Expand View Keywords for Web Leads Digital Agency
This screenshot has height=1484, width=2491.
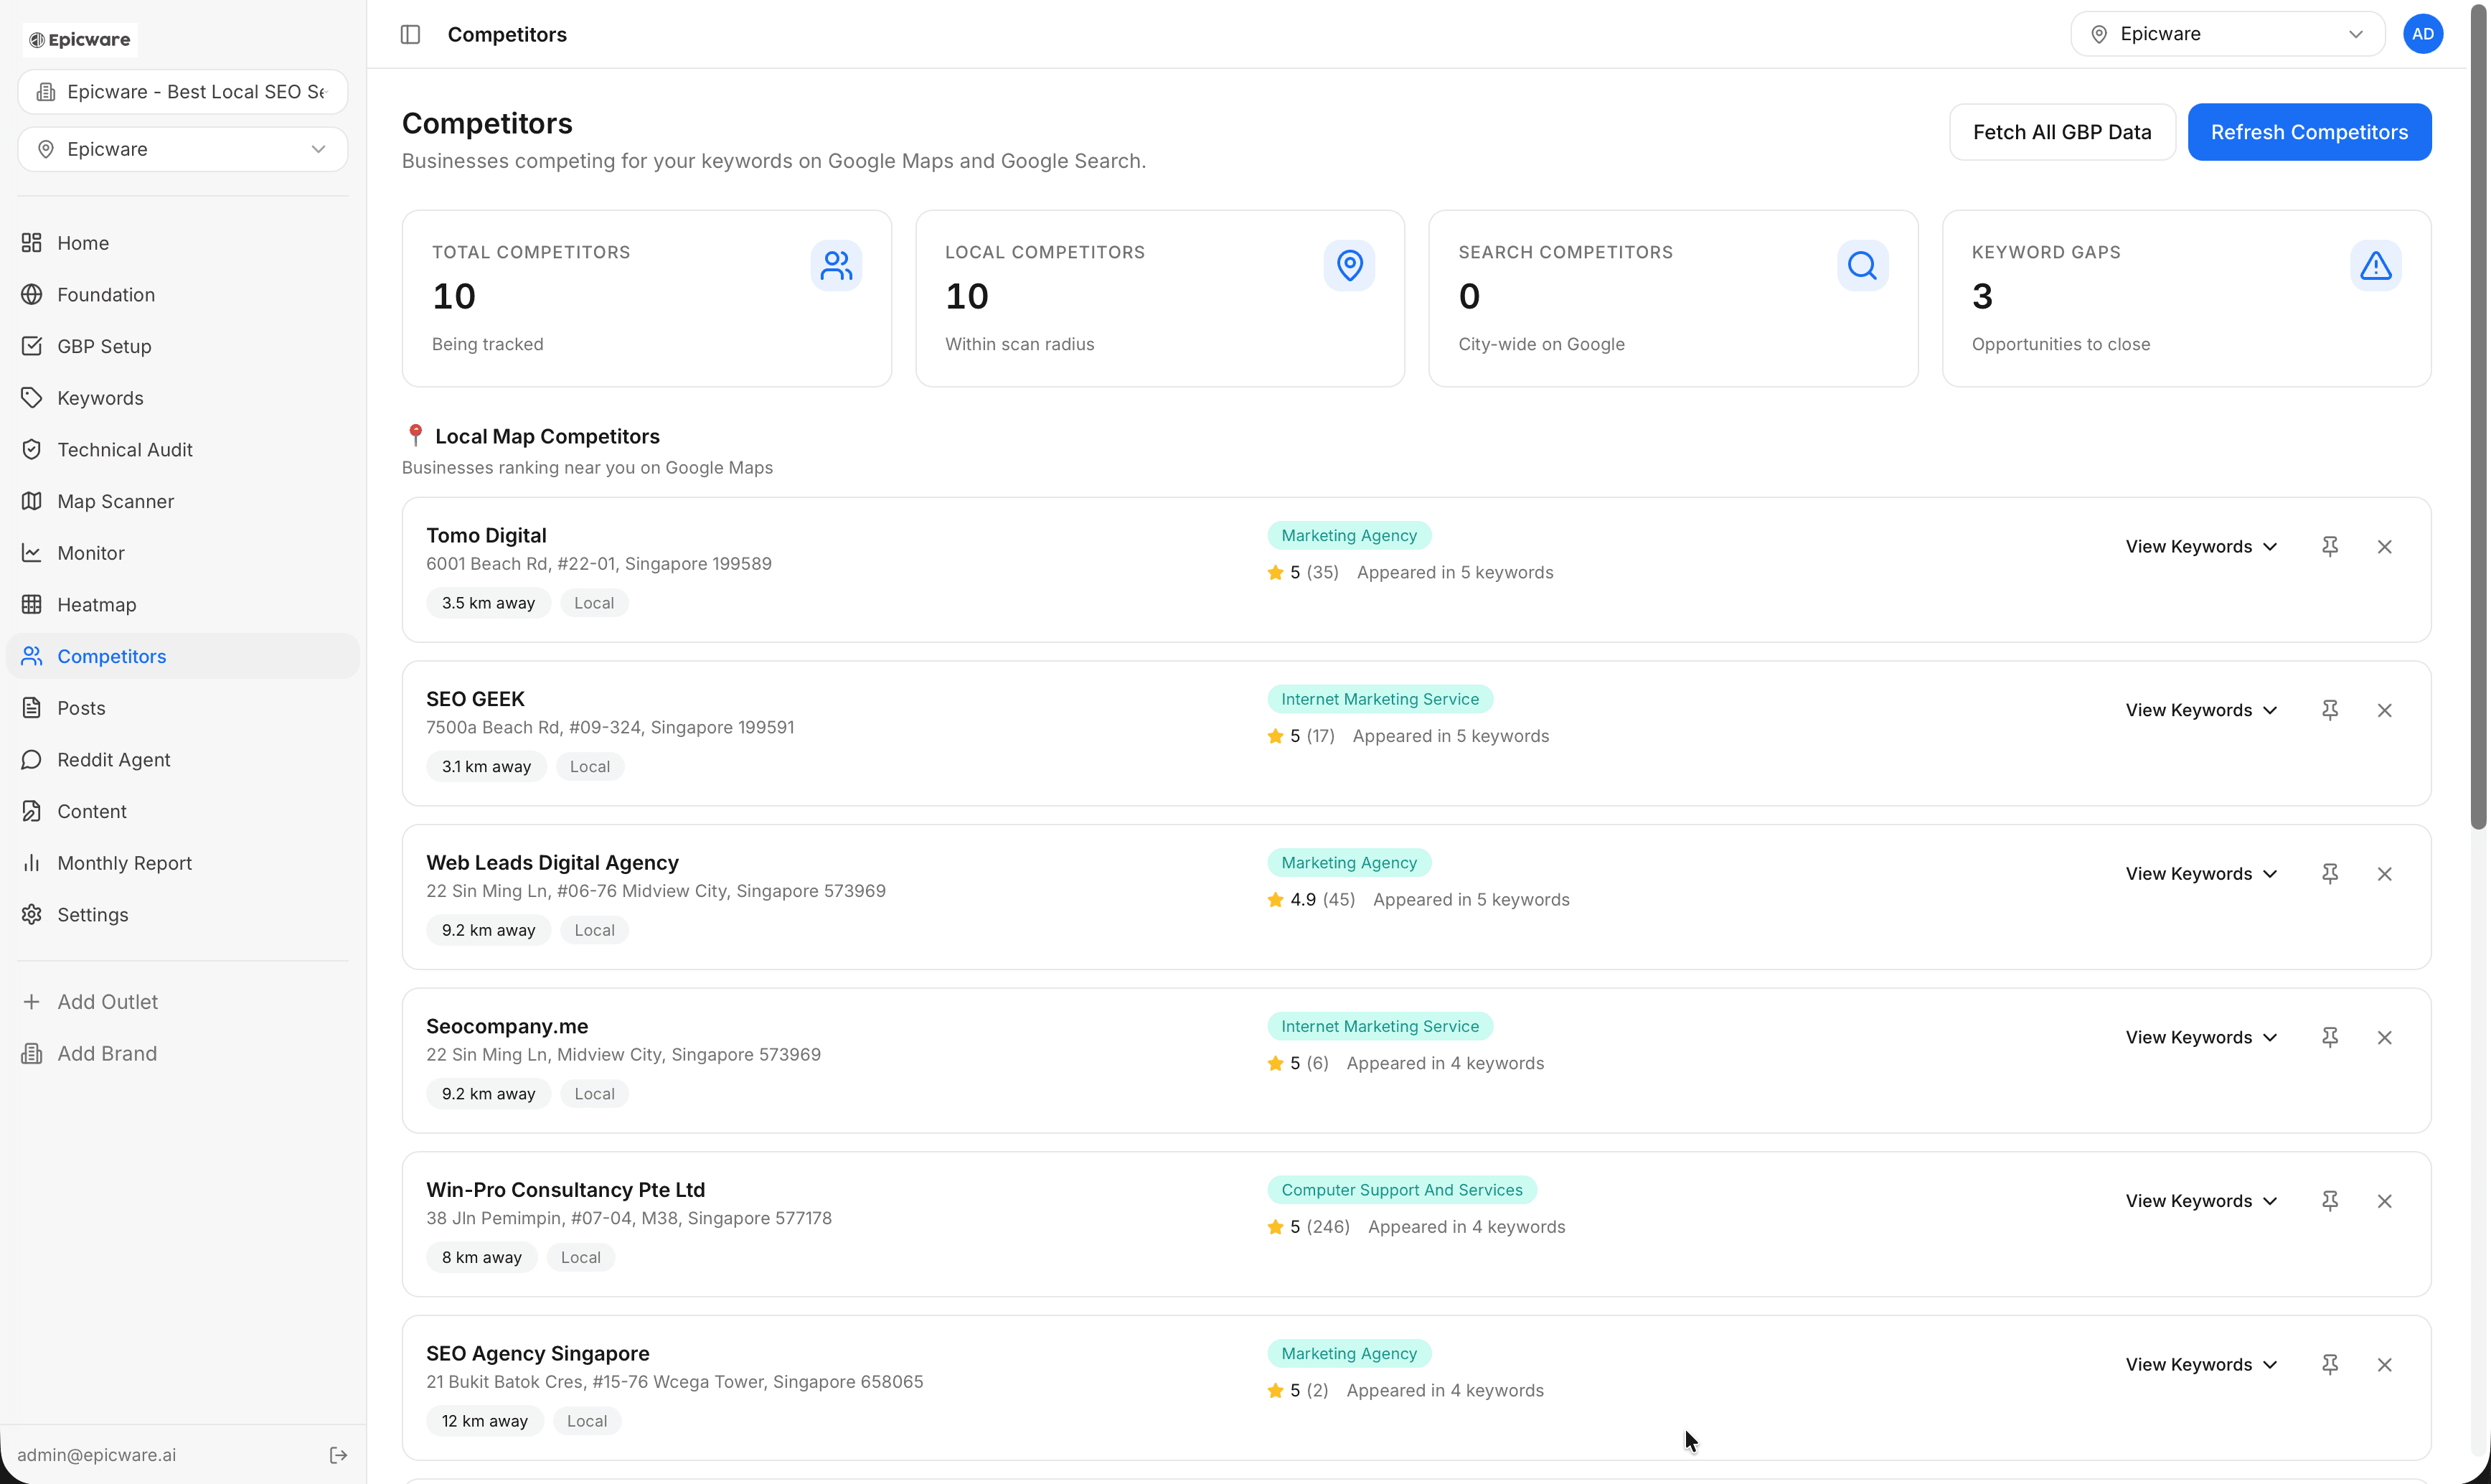(x=2200, y=874)
